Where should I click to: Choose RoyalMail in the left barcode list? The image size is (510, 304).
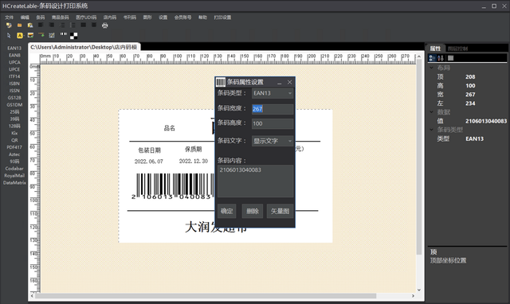point(14,176)
